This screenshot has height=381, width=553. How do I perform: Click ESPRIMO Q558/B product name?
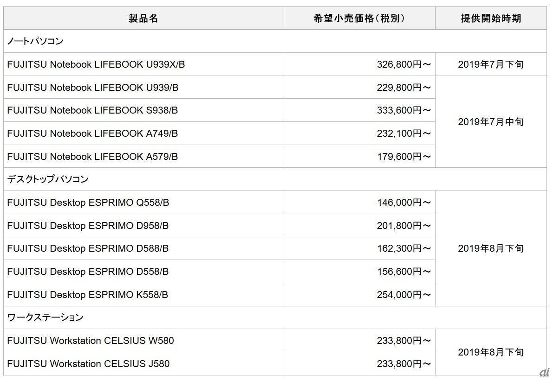88,203
